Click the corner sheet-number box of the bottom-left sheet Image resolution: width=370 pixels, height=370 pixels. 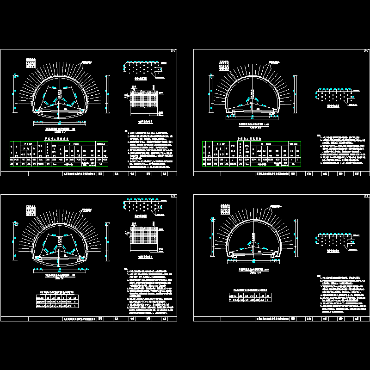coord(174,196)
